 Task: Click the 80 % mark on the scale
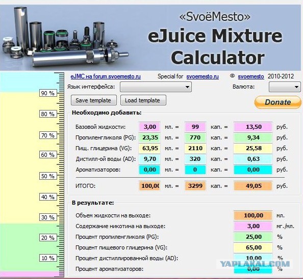point(48,114)
